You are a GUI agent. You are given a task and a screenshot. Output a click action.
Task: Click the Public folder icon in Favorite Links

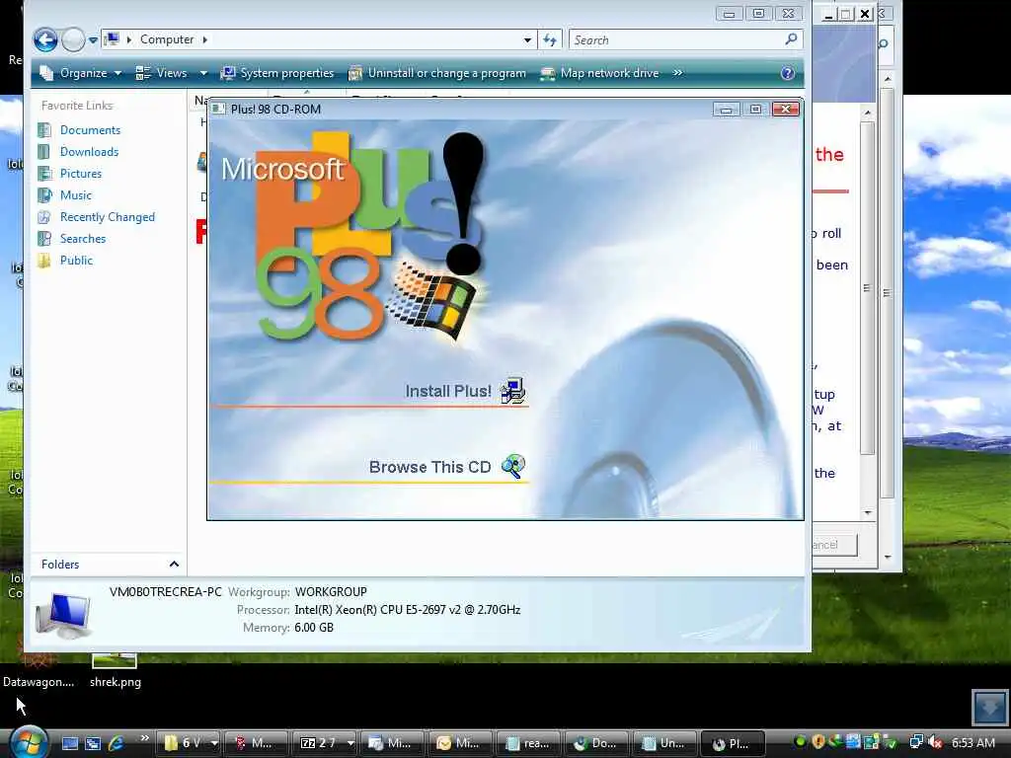click(x=44, y=261)
